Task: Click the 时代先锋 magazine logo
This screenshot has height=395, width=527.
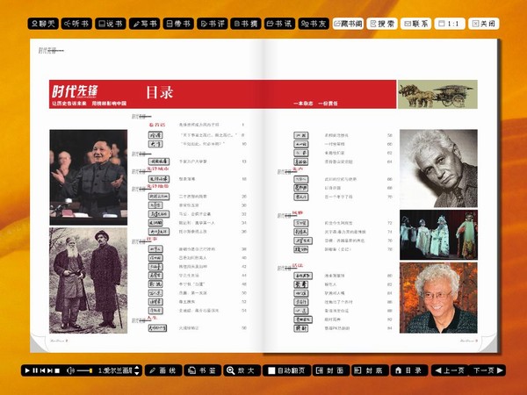Action: pos(75,91)
